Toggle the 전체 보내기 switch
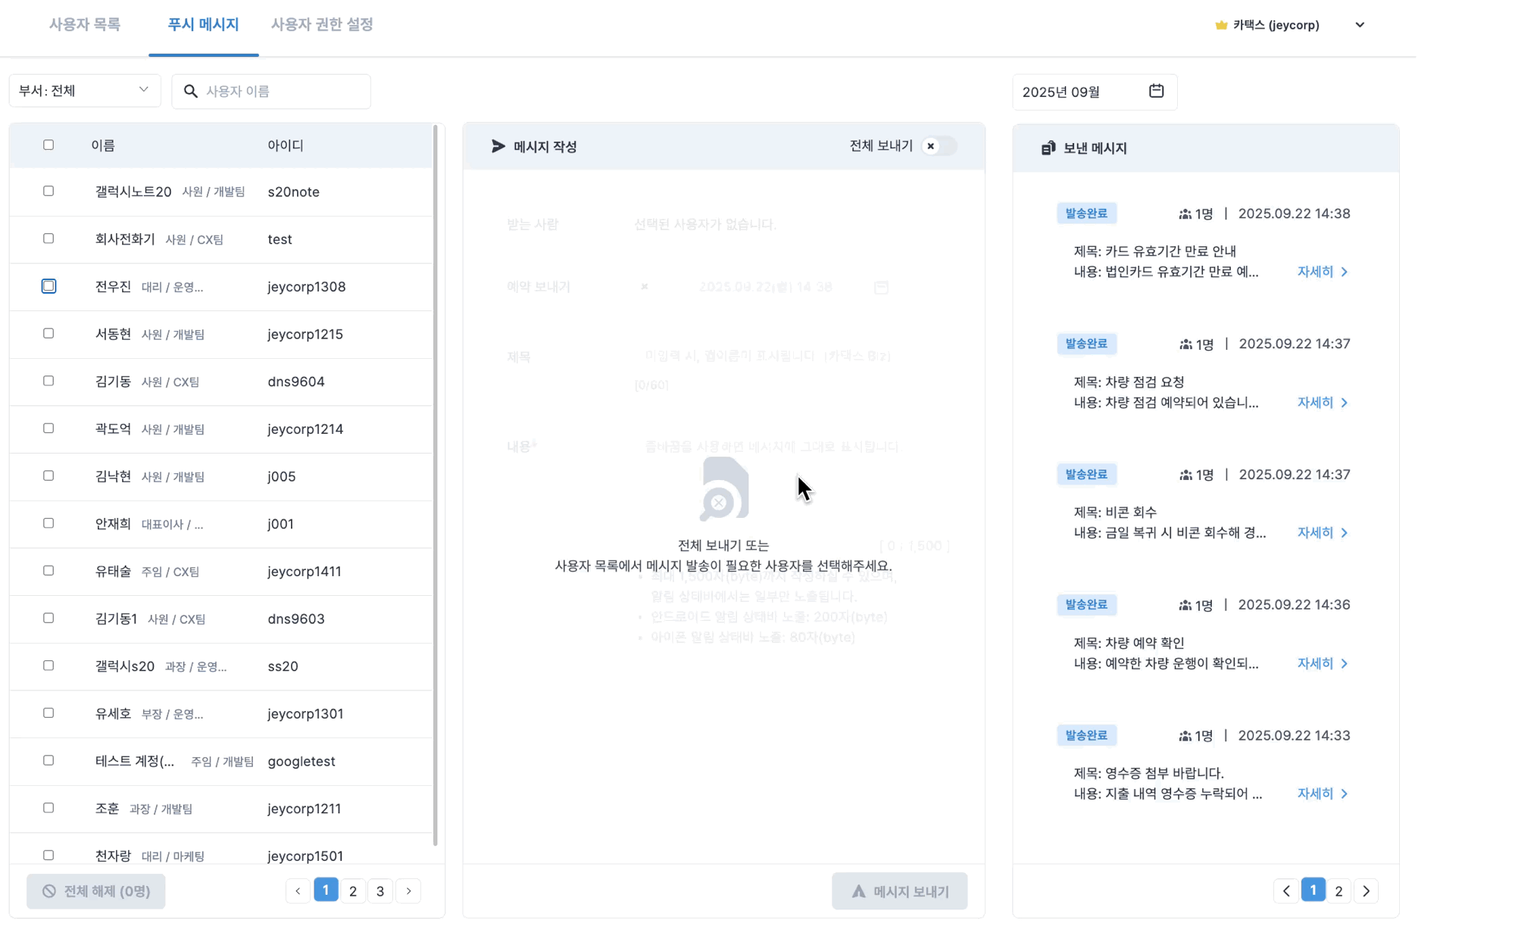Screen dimensions: 1515x926 point(939,146)
